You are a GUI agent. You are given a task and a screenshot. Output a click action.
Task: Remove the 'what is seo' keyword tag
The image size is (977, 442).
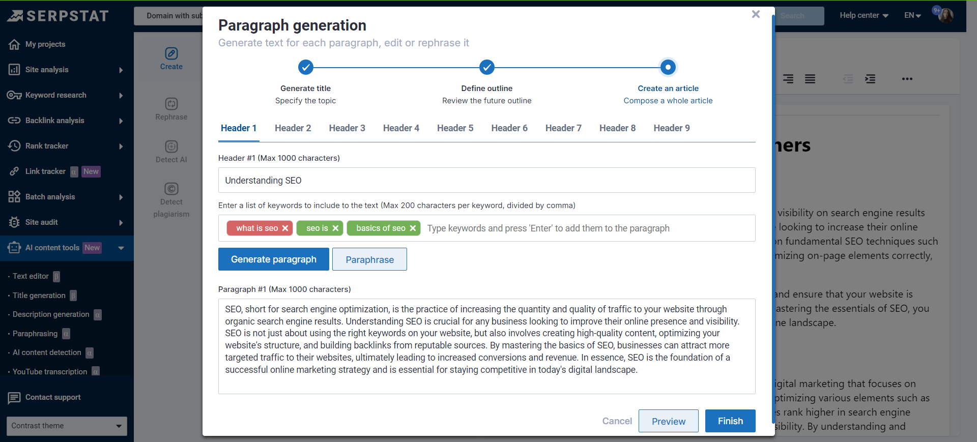pyautogui.click(x=285, y=228)
